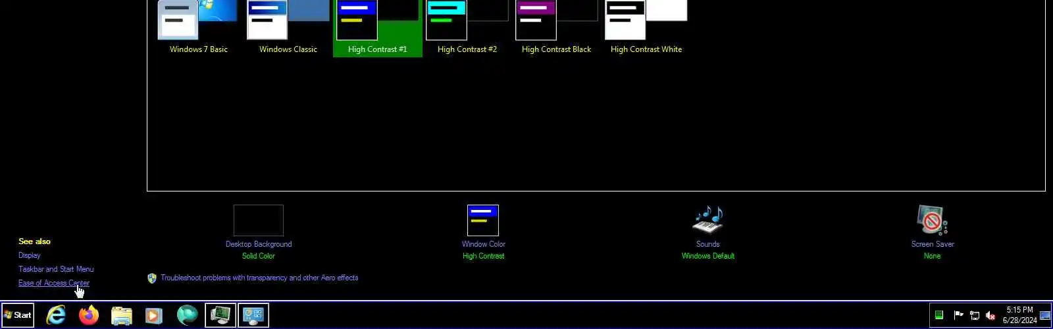The width and height of the screenshot is (1053, 329).
Task: Pick the High Contrast Black theme
Action: [x=557, y=28]
